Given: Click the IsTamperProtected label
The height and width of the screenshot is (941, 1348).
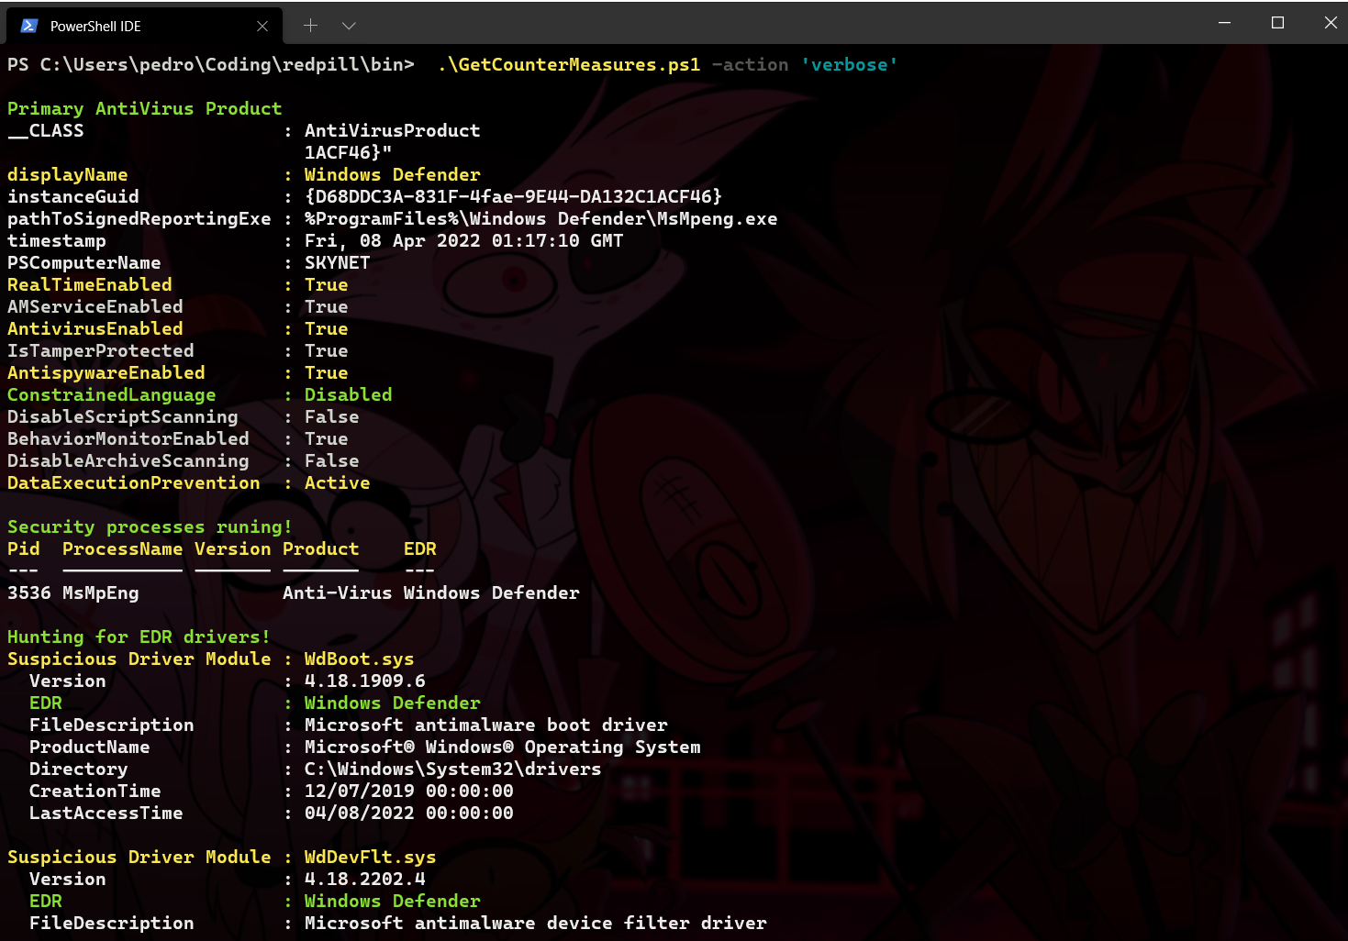Looking at the screenshot, I should coord(100,351).
